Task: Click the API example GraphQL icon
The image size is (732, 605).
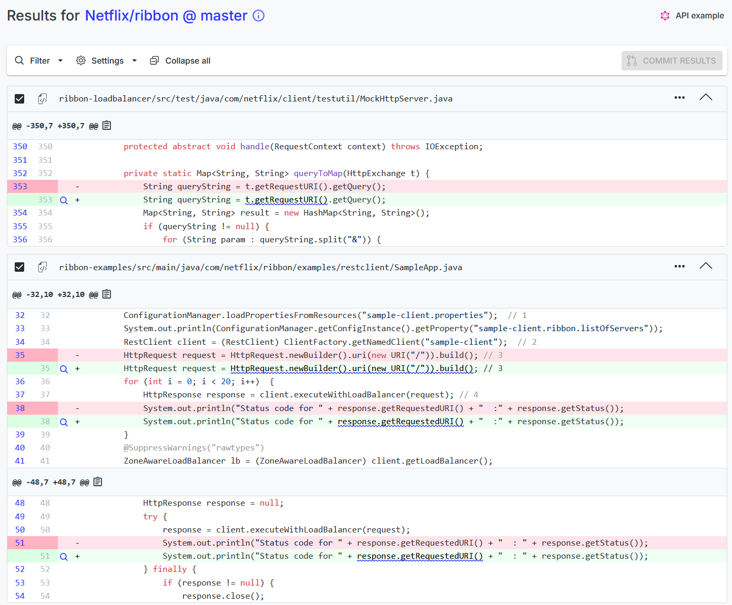Action: click(665, 16)
